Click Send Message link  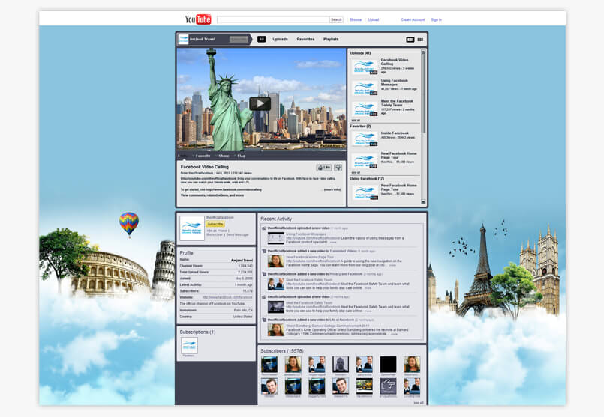tap(237, 234)
